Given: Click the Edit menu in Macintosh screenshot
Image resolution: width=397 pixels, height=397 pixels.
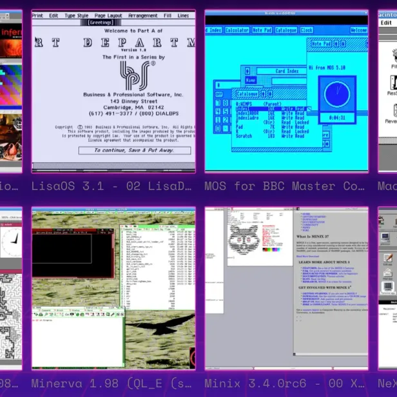Looking at the screenshot, I should coord(386,23).
